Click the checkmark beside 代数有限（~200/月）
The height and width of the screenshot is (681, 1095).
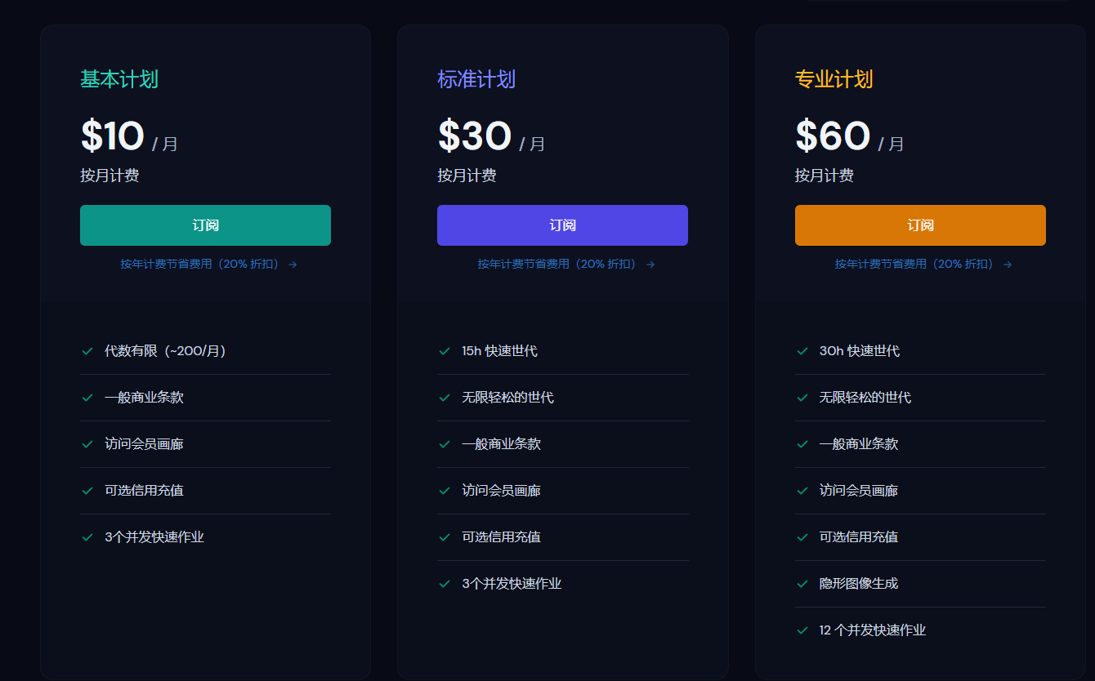[x=87, y=351]
